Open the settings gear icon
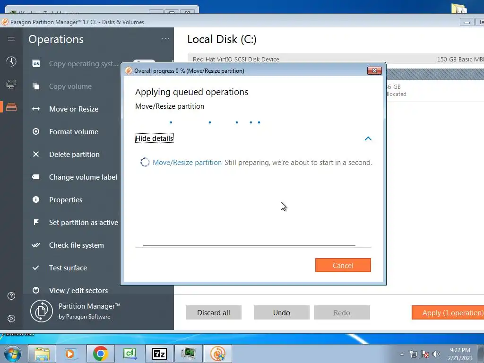Screen dimensions: 484x363 click(x=11, y=319)
